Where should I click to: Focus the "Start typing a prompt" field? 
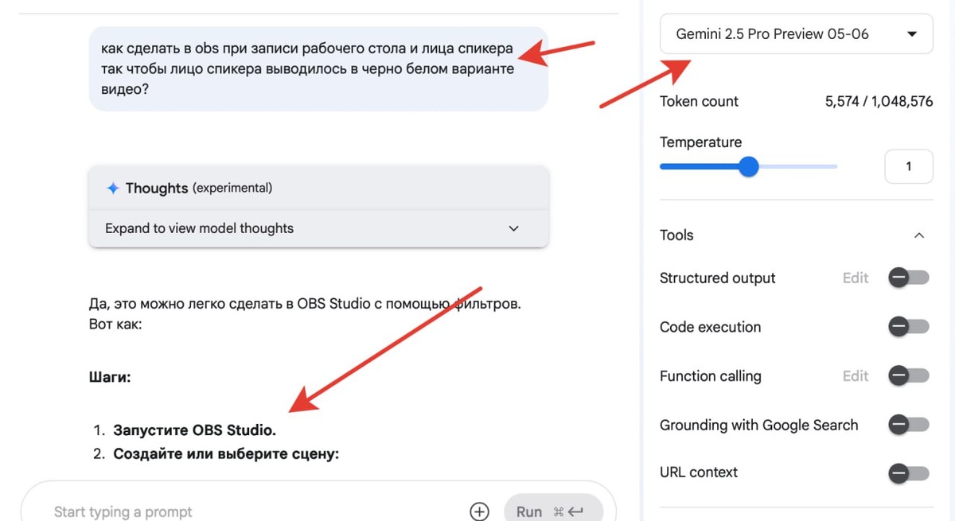pyautogui.click(x=255, y=511)
